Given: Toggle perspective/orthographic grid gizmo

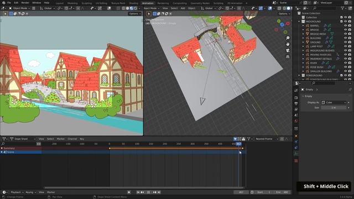Looking at the screenshot, I should pyautogui.click(x=288, y=56).
